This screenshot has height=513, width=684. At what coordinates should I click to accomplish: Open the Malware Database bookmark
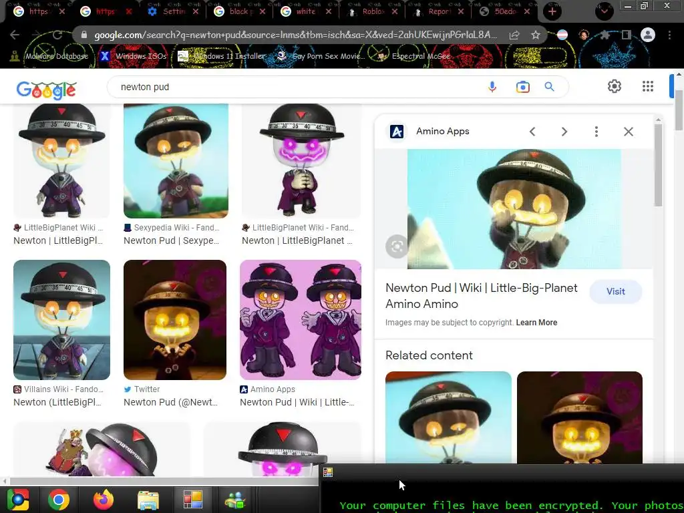(x=49, y=56)
